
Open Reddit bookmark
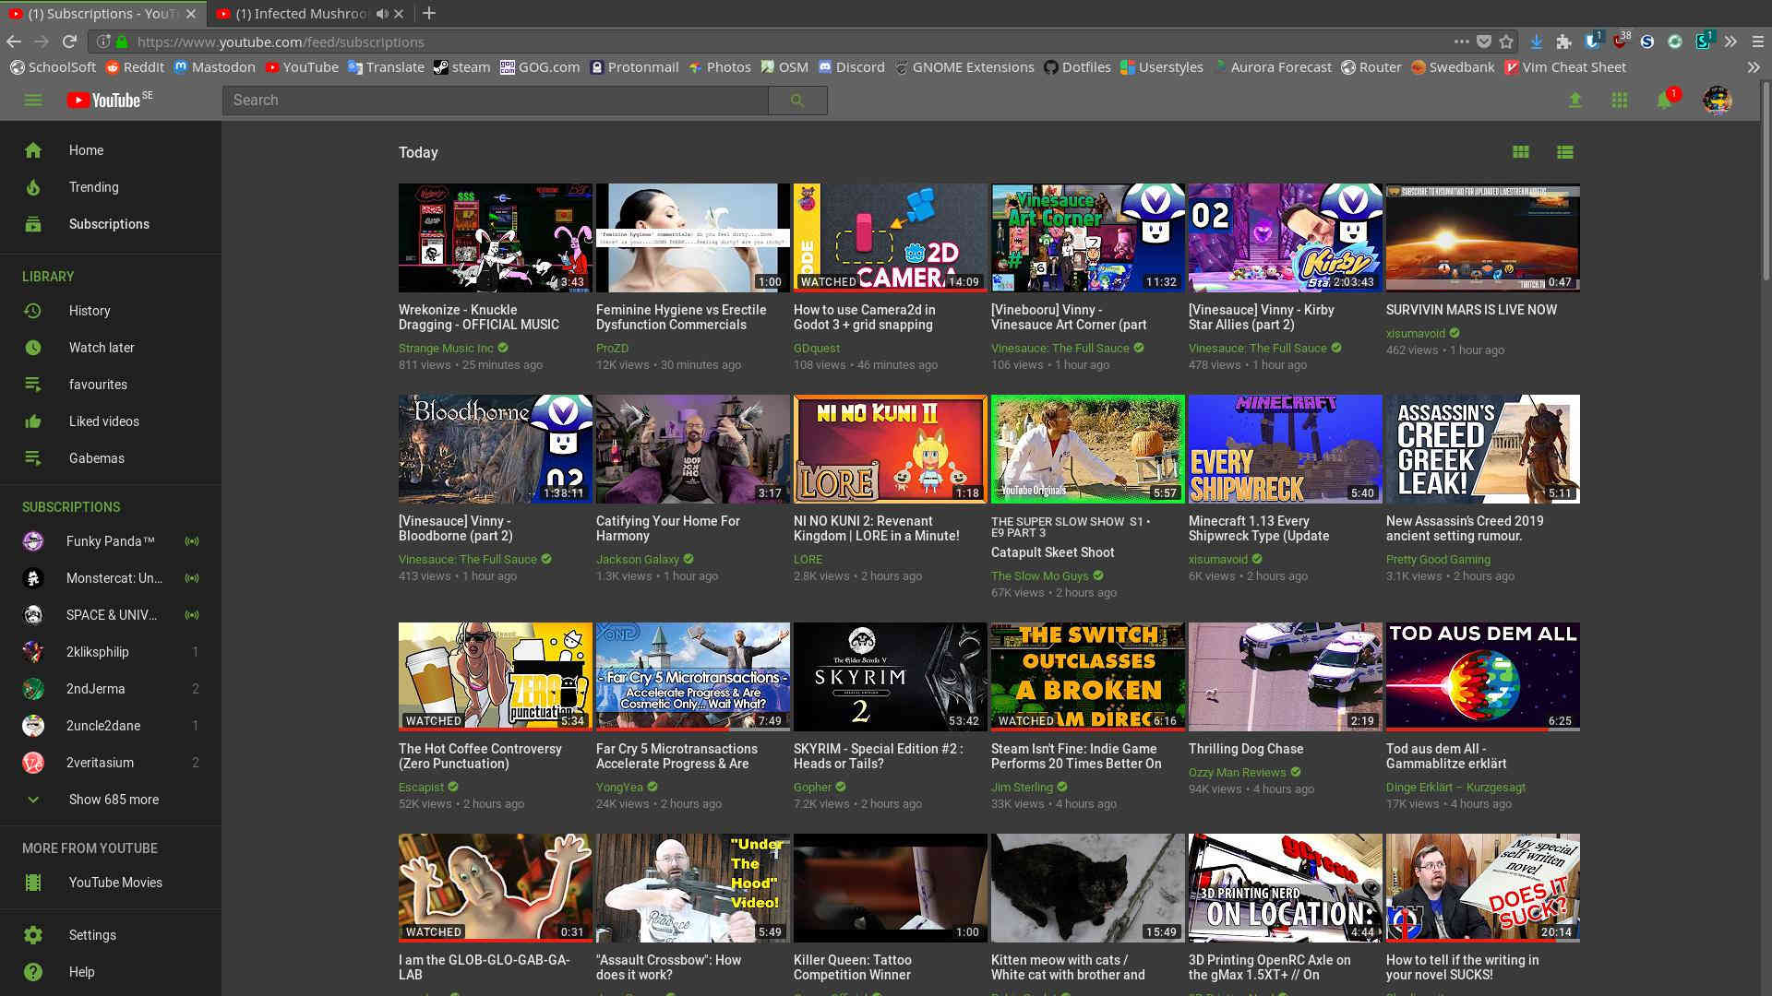[x=135, y=67]
